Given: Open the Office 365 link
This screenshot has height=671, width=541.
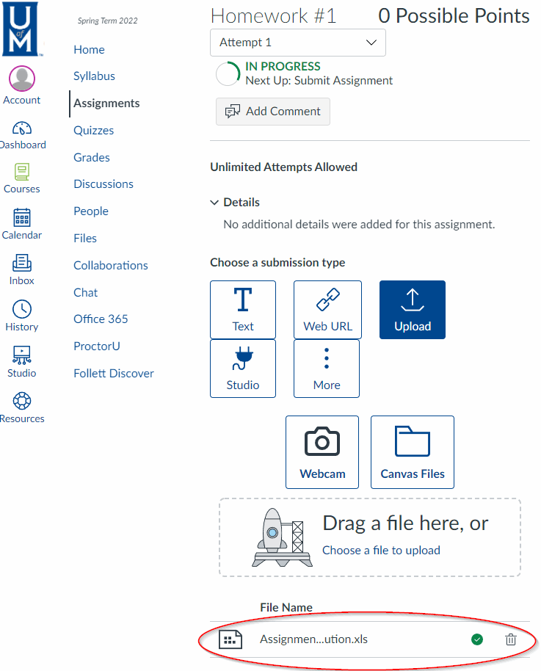Looking at the screenshot, I should click(101, 319).
